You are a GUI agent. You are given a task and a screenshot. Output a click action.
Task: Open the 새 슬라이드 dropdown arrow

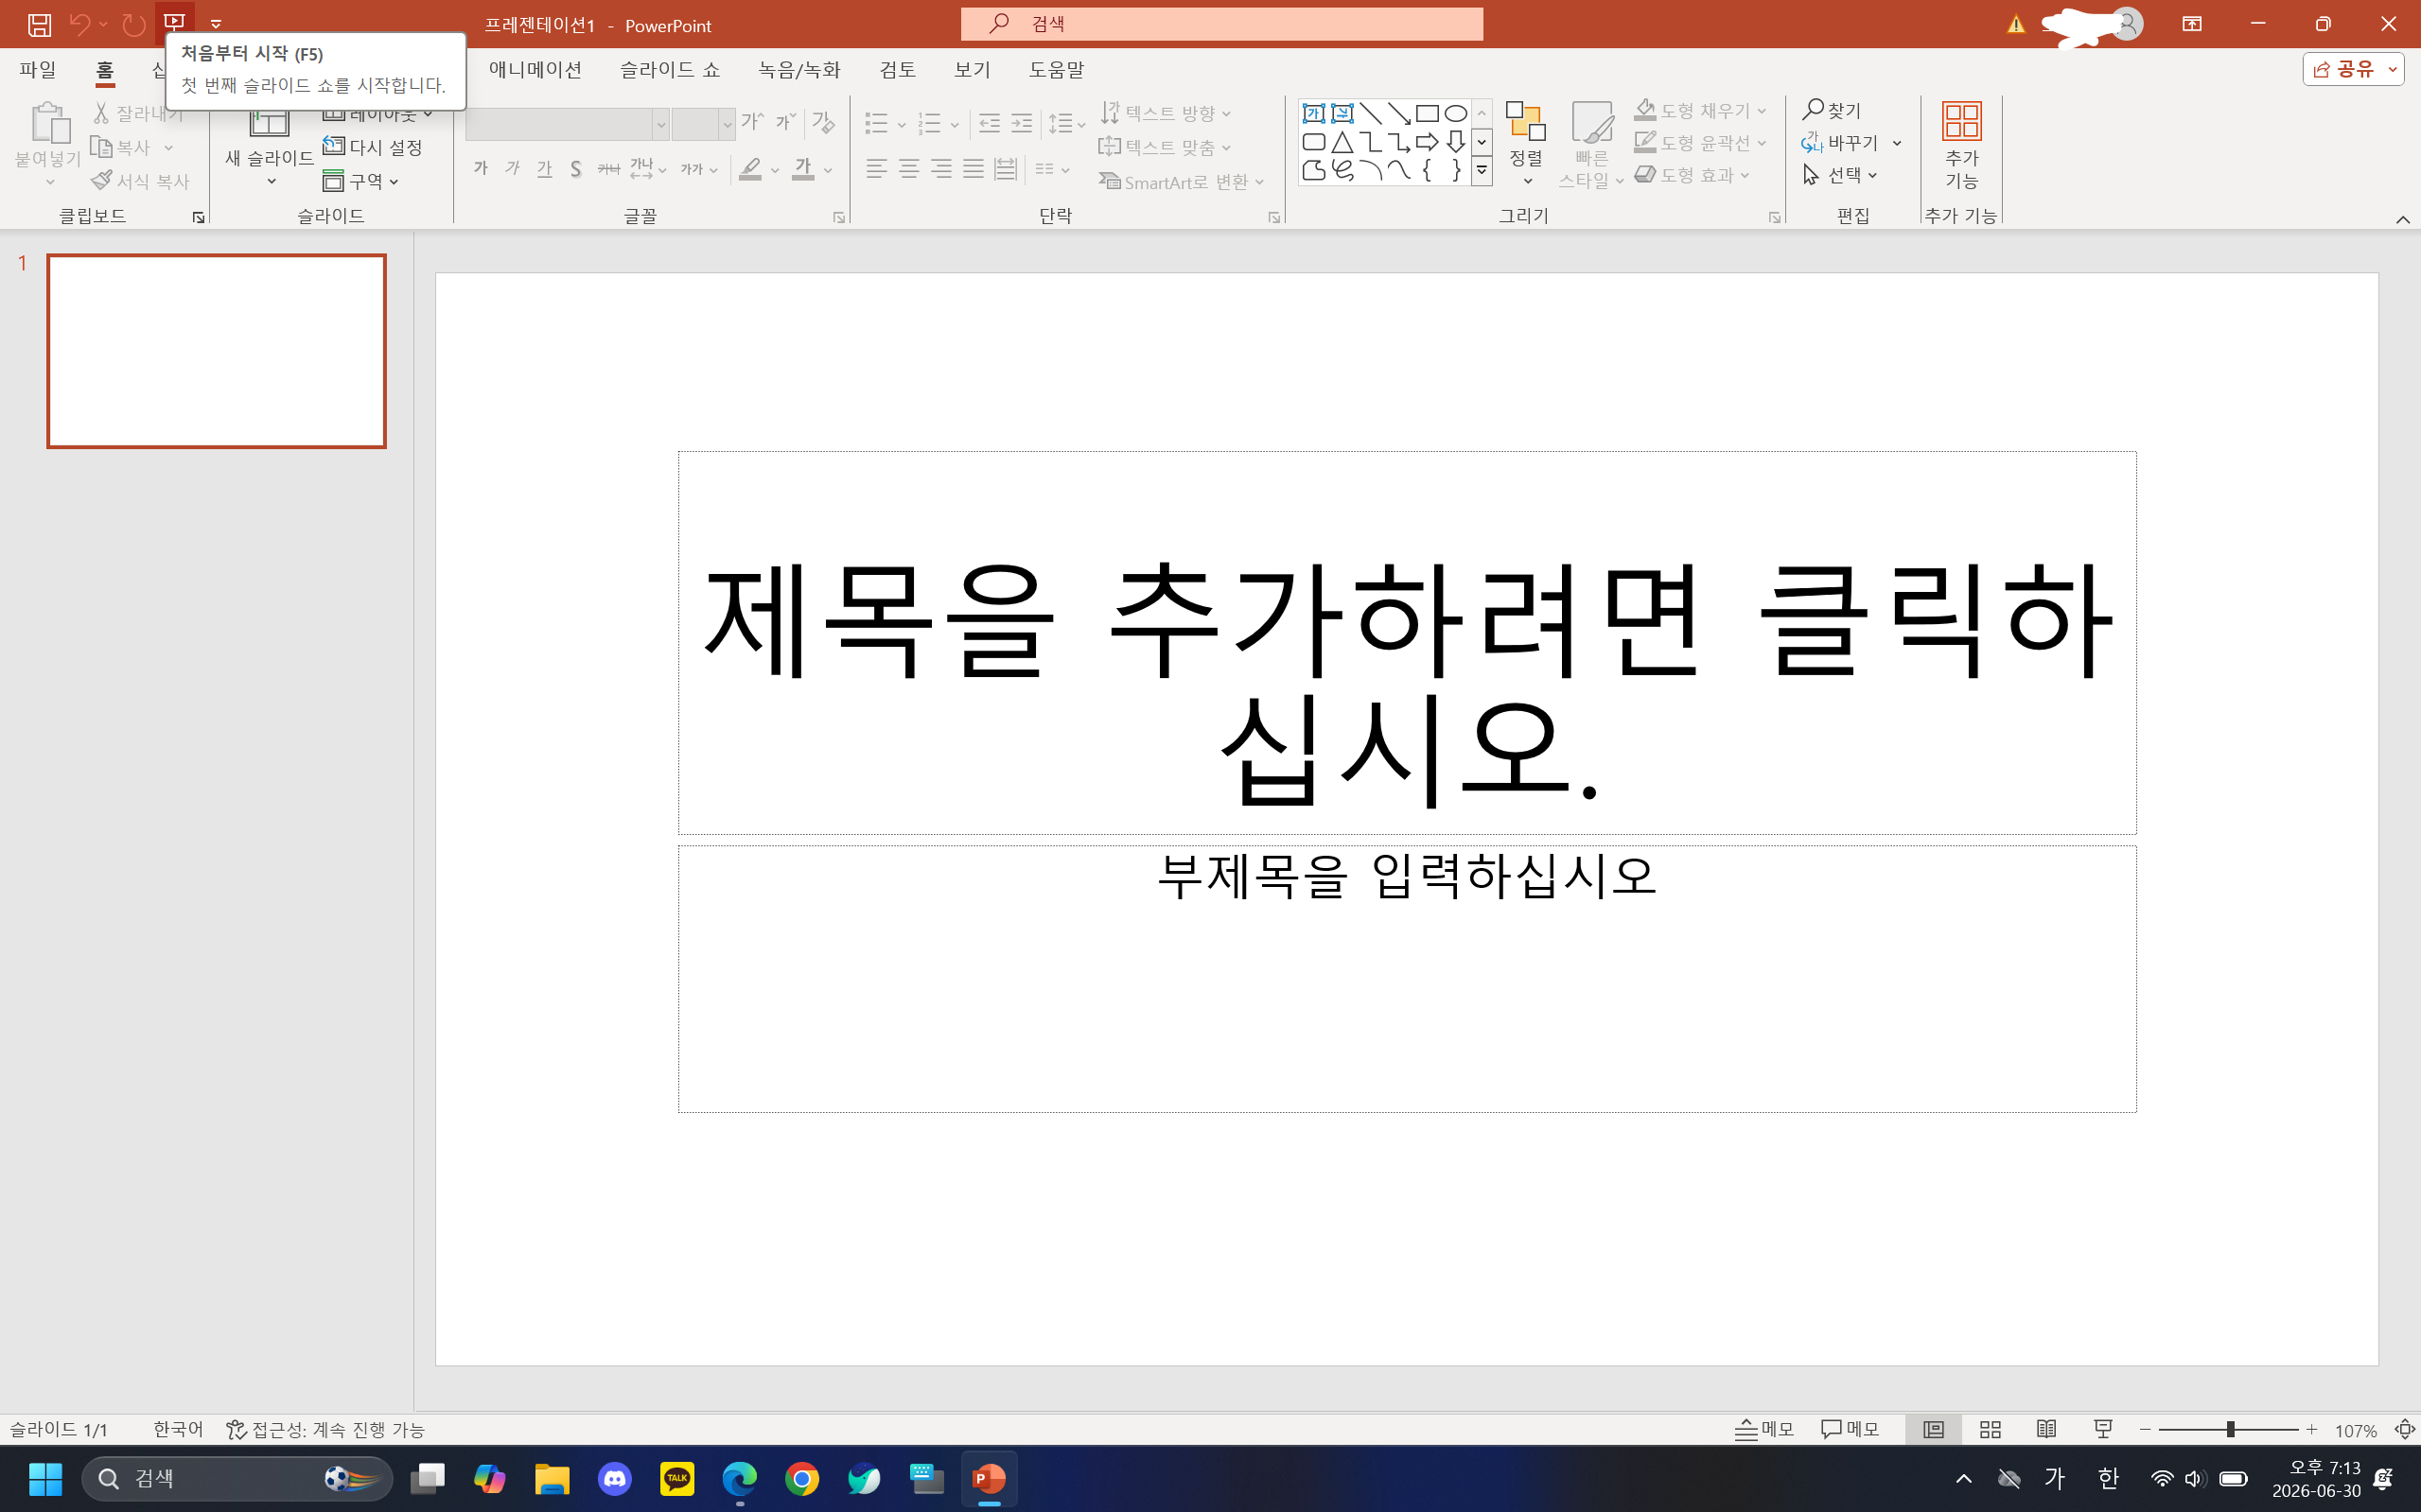point(271,181)
